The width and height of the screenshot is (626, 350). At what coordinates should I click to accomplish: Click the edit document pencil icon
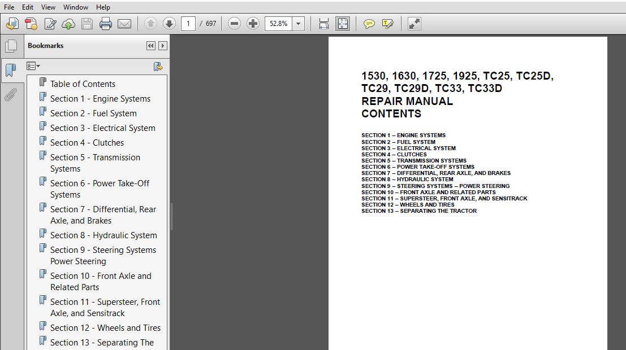50,24
